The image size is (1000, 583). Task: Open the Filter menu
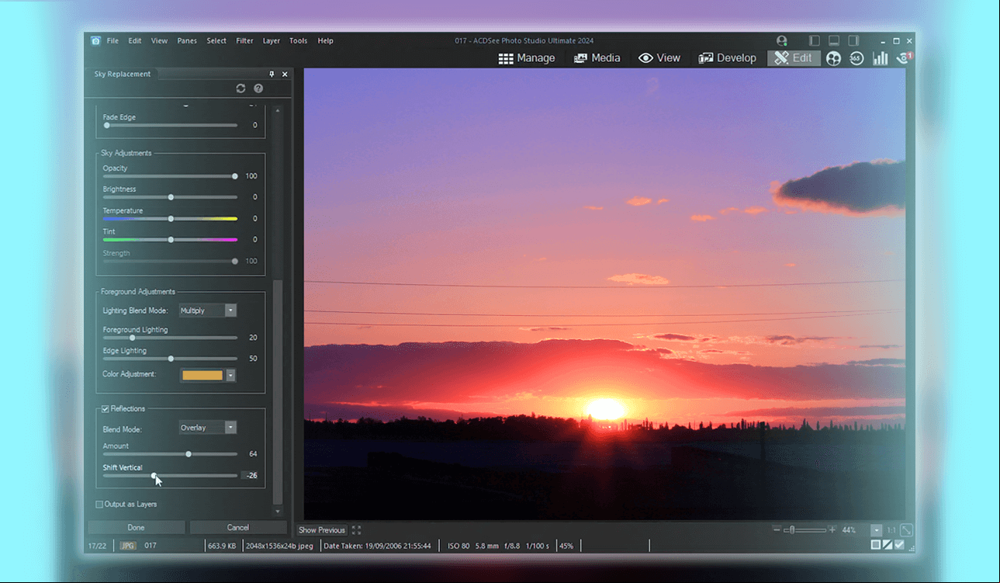tap(244, 41)
